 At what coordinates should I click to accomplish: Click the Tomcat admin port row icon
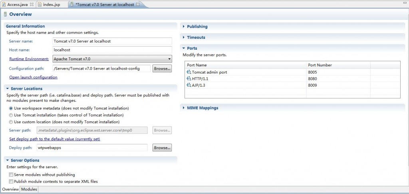coord(189,72)
